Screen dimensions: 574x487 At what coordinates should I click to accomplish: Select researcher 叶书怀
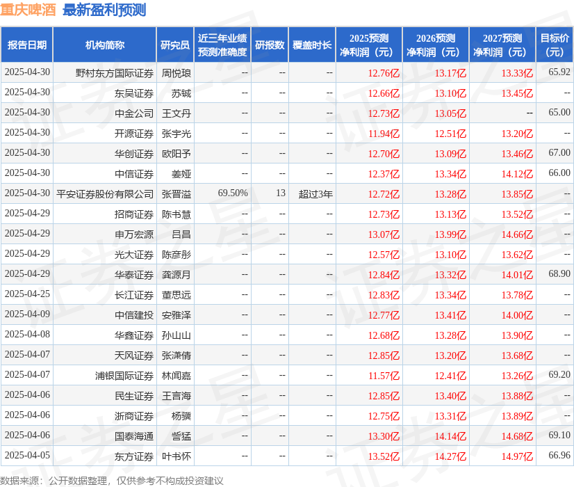click(177, 456)
